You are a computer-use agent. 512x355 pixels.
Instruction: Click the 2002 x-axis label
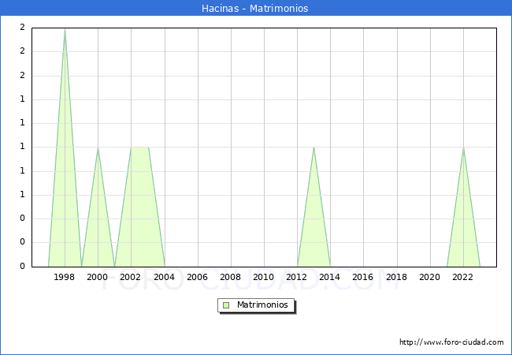[130, 277]
